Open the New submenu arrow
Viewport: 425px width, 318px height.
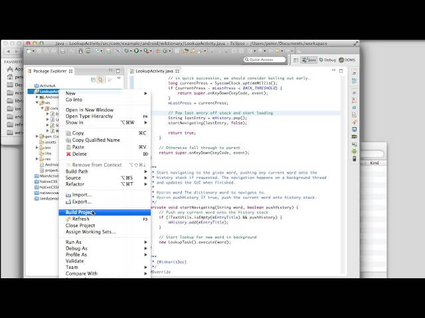[145, 93]
